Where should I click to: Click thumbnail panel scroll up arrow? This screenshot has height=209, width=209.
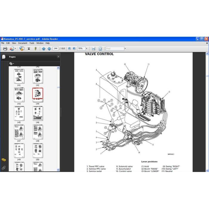click(x=58, y=68)
